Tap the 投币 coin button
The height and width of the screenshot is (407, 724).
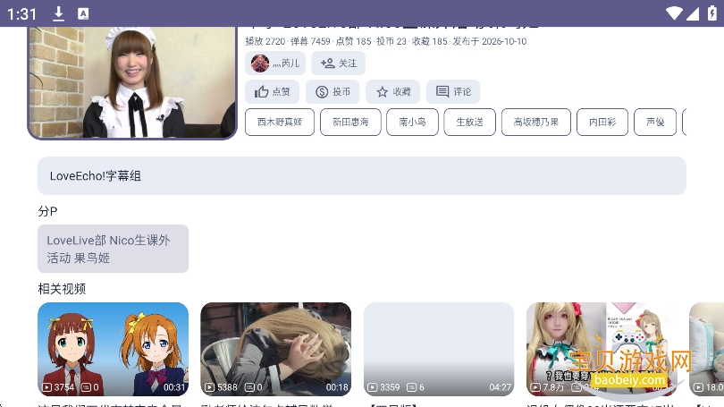pos(333,91)
